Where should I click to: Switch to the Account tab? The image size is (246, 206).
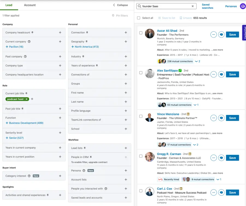click(30, 5)
